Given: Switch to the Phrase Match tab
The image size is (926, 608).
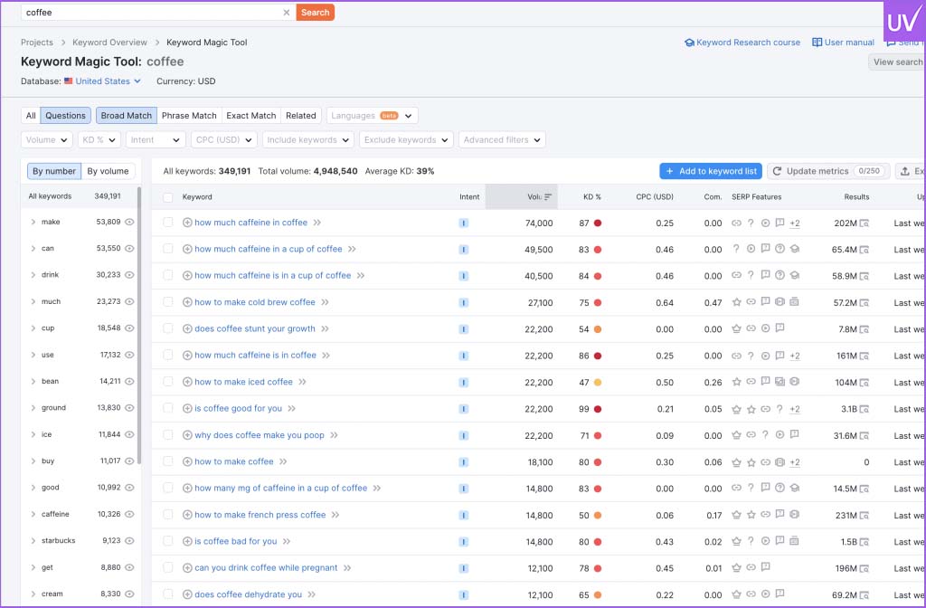Looking at the screenshot, I should [189, 116].
